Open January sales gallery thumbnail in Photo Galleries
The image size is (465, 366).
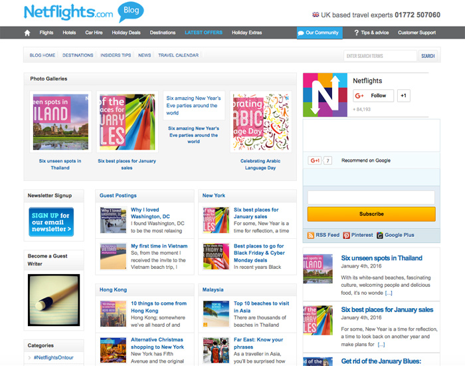[x=128, y=122]
